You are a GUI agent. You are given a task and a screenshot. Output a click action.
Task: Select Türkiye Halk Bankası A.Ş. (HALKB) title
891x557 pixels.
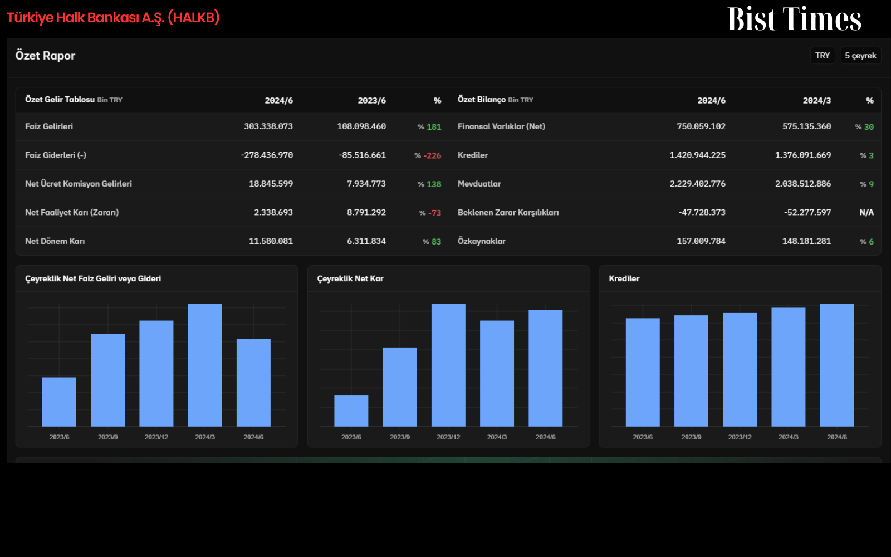(x=113, y=18)
